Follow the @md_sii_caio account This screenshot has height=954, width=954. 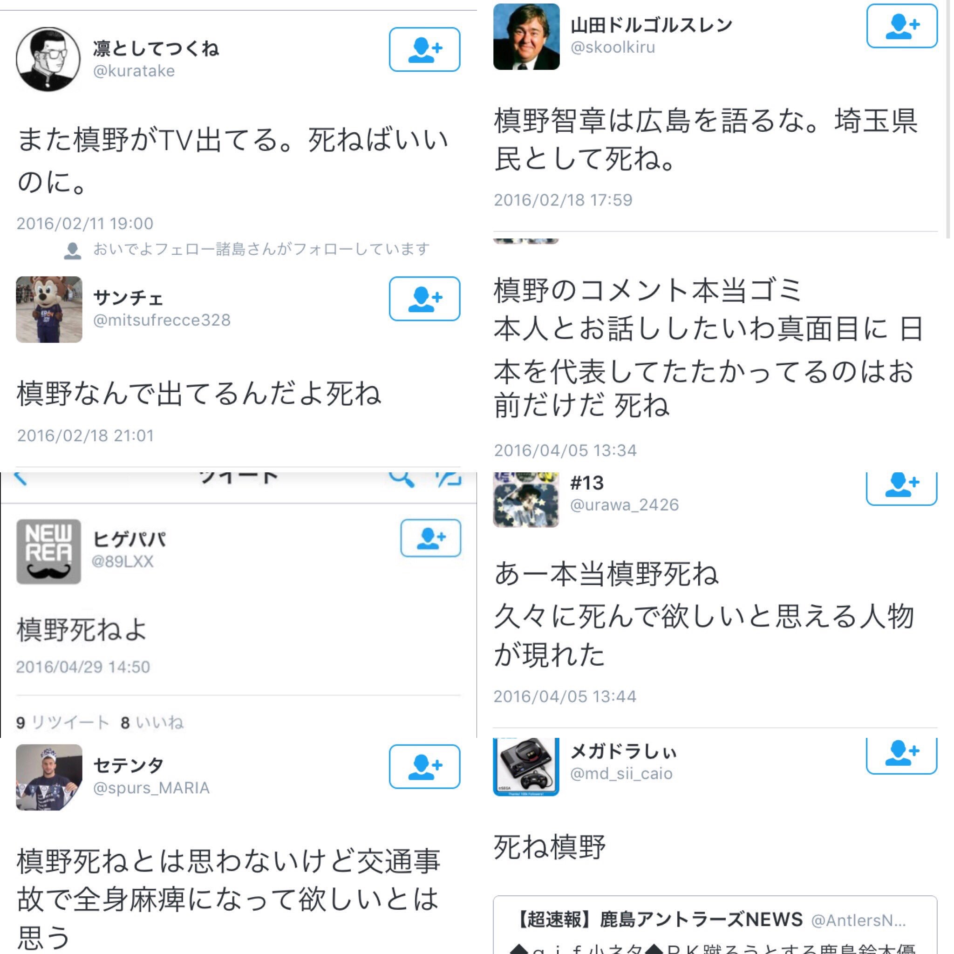tap(902, 756)
